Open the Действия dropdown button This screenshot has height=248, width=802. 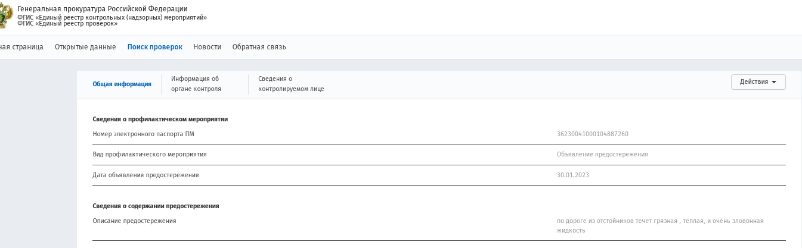[758, 82]
